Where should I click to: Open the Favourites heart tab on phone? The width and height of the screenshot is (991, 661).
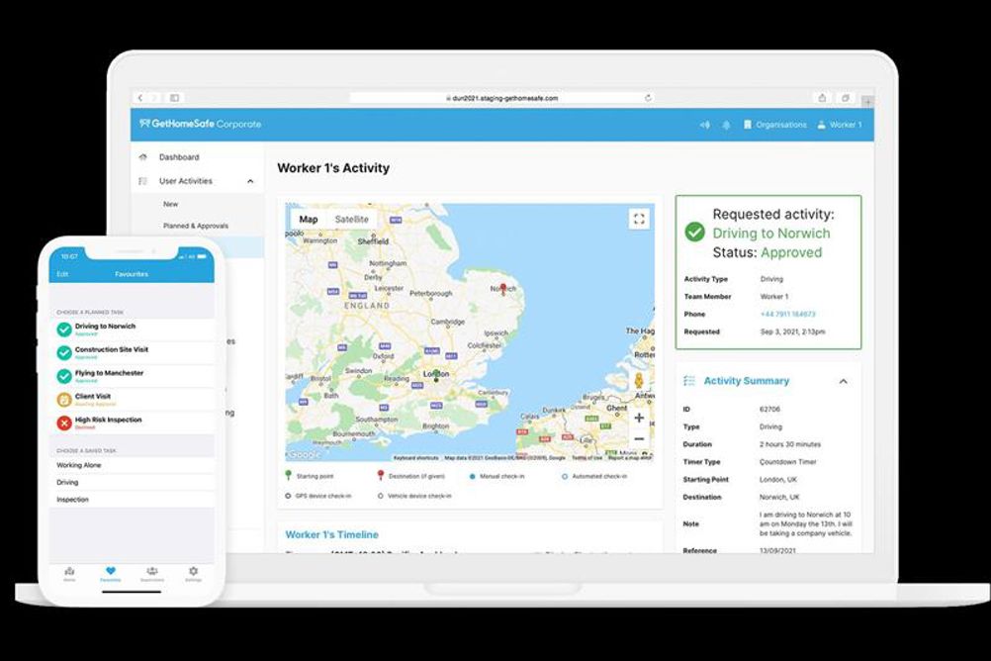[x=111, y=574]
